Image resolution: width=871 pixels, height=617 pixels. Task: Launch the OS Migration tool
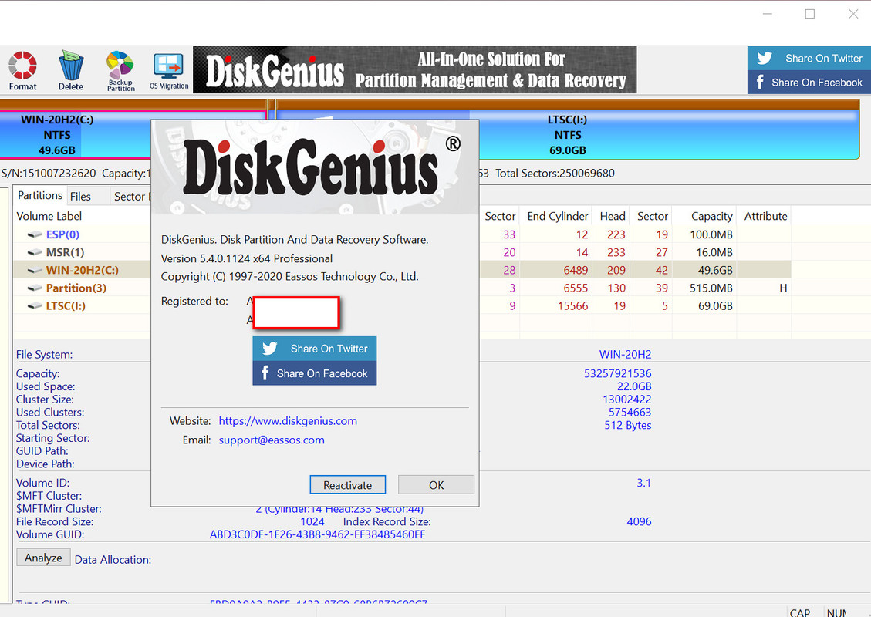(169, 70)
